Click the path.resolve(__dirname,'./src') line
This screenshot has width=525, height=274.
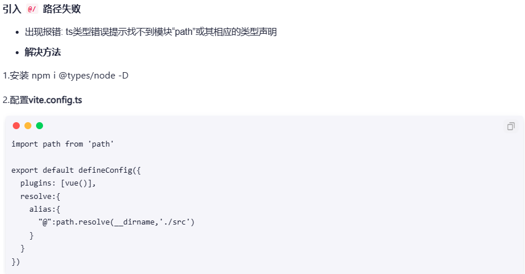(x=116, y=222)
